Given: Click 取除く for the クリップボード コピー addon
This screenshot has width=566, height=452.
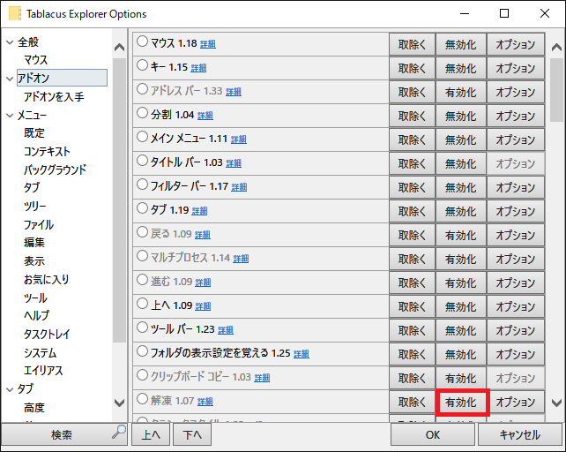Looking at the screenshot, I should coord(412,378).
